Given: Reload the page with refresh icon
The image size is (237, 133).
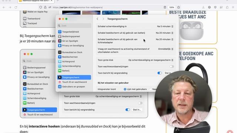Looking at the screenshot, I should tap(16, 7).
